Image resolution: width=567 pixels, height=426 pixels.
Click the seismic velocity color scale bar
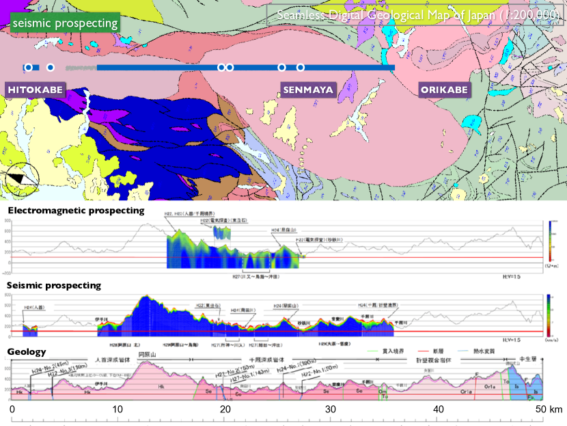coord(549,316)
